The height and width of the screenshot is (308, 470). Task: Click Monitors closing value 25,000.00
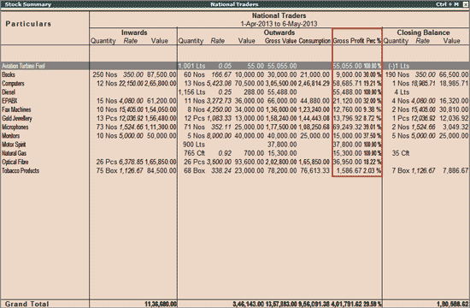[x=454, y=136]
